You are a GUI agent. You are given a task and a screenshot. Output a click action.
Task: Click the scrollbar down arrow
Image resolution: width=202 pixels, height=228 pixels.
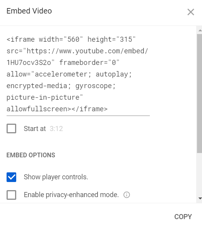[200, 198]
